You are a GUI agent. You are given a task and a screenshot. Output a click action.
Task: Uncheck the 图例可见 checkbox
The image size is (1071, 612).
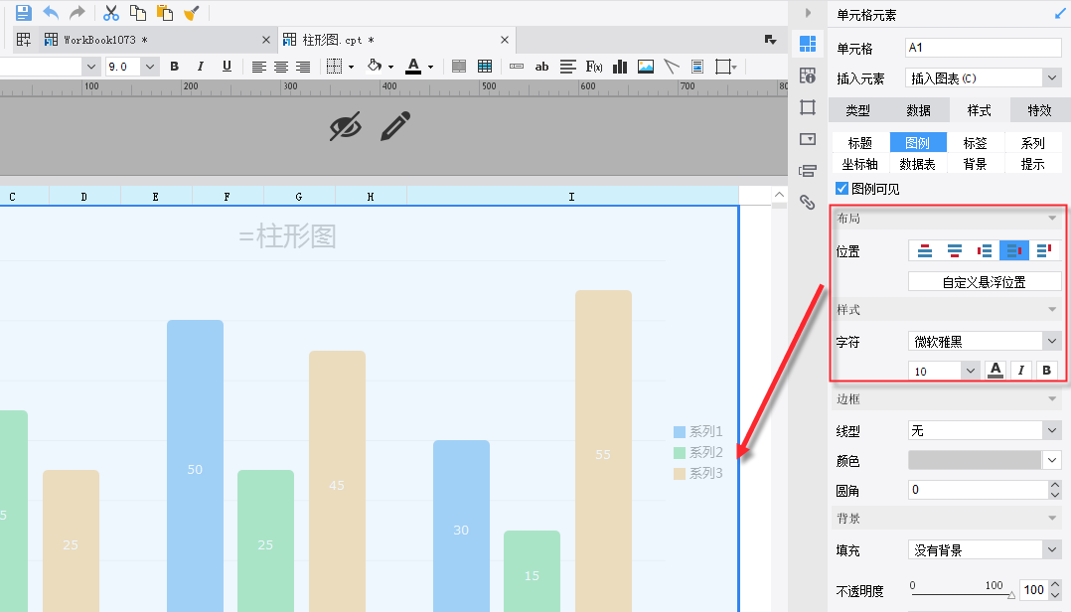tap(842, 188)
